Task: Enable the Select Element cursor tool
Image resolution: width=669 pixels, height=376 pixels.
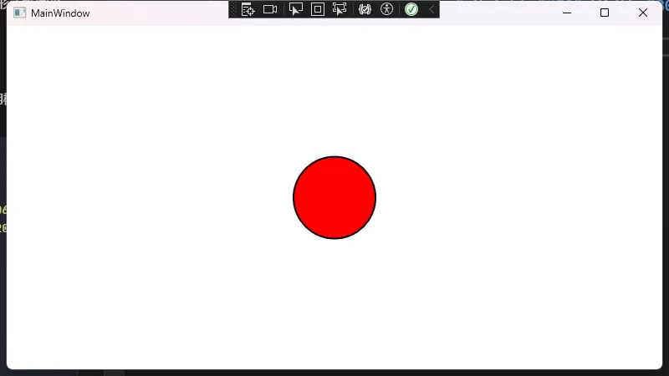Action: [x=295, y=9]
